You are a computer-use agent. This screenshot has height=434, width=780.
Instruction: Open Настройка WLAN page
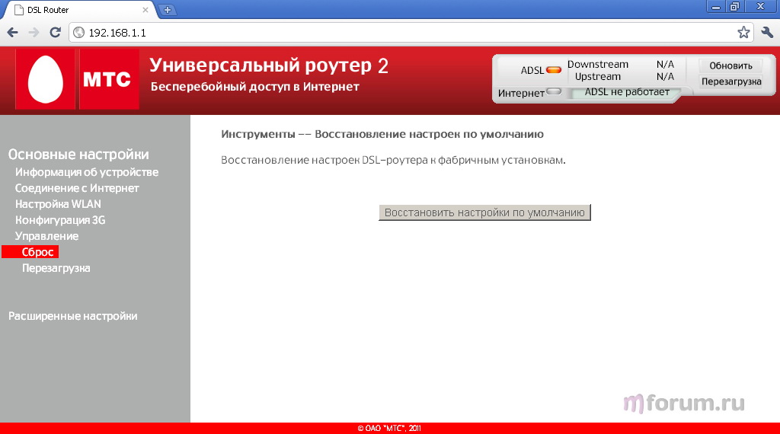(58, 204)
